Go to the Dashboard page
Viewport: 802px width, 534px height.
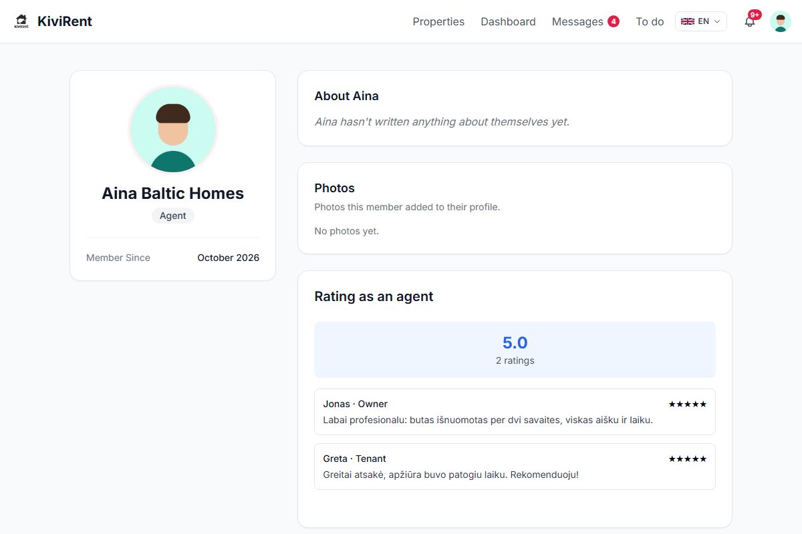[x=508, y=21]
